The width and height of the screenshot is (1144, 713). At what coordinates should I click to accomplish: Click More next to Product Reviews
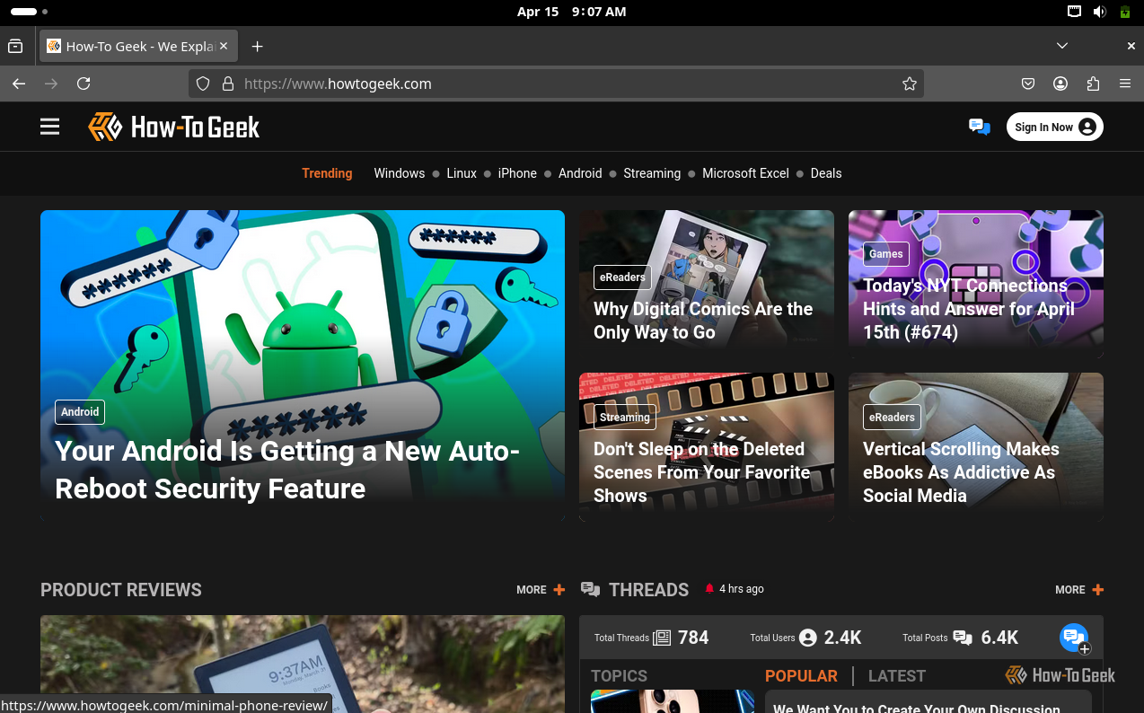coord(541,590)
